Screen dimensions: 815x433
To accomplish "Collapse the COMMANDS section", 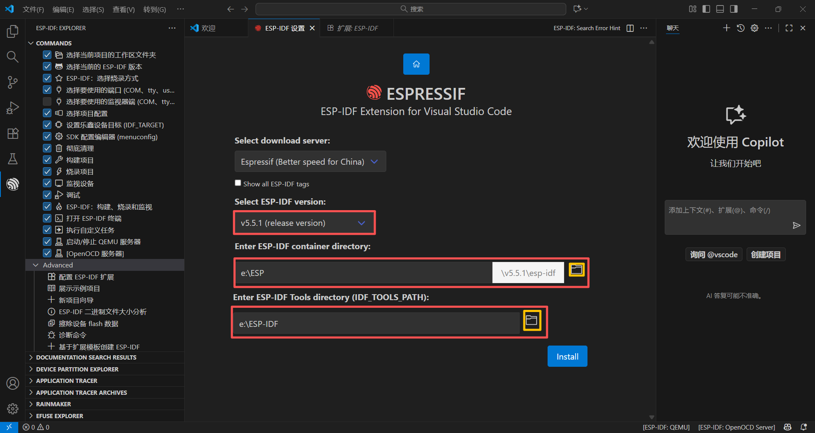I will tap(31, 43).
